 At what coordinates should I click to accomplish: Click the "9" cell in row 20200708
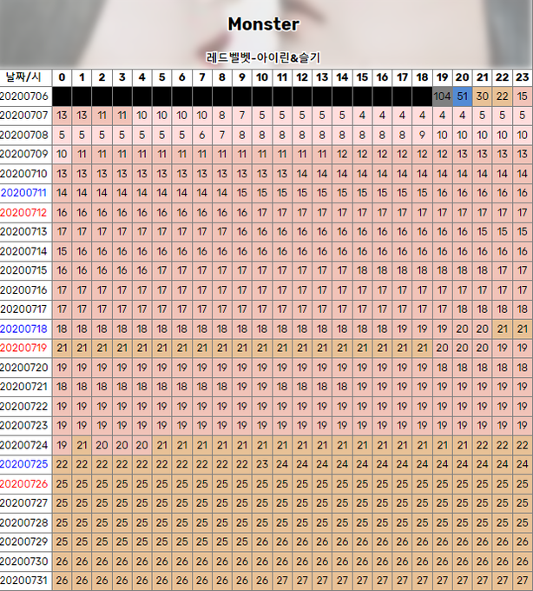tap(422, 135)
